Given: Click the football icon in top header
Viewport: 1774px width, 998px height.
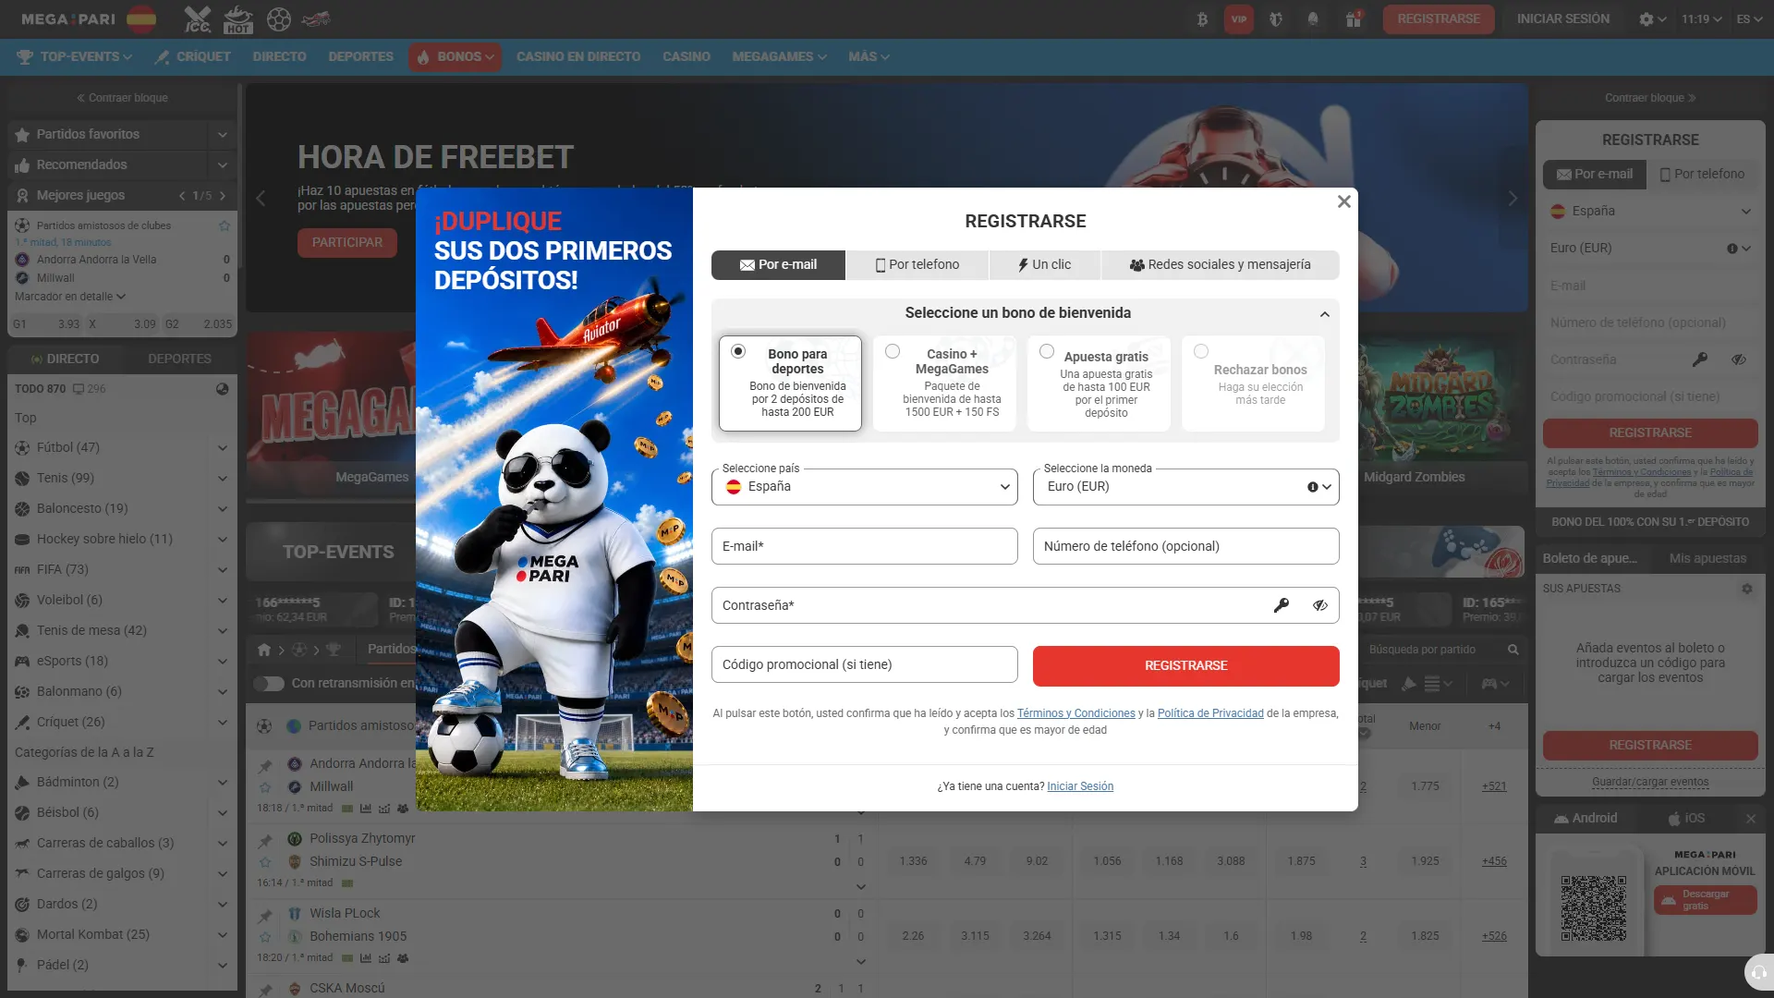Looking at the screenshot, I should click(278, 18).
